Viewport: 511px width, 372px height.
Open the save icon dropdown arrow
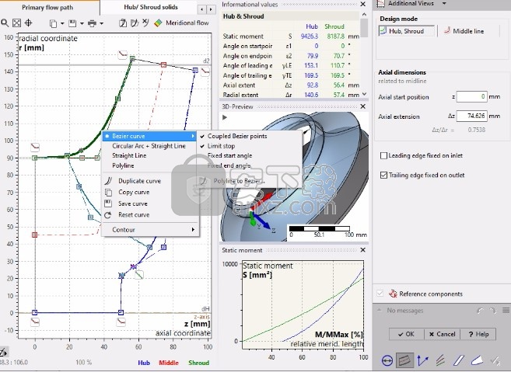click(x=82, y=23)
